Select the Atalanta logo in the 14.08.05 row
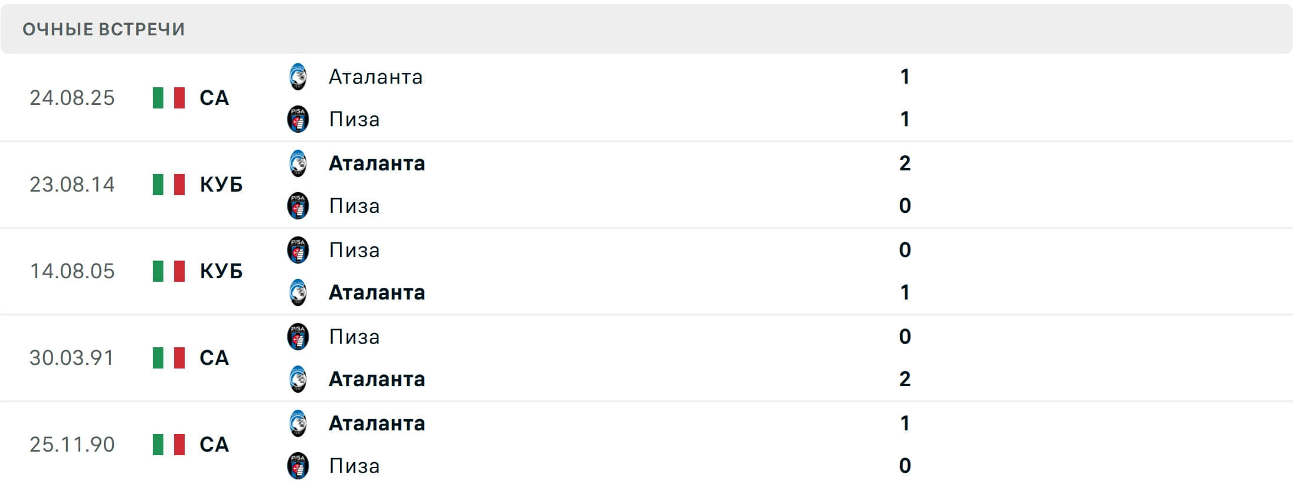The width and height of the screenshot is (1294, 487). [x=298, y=293]
